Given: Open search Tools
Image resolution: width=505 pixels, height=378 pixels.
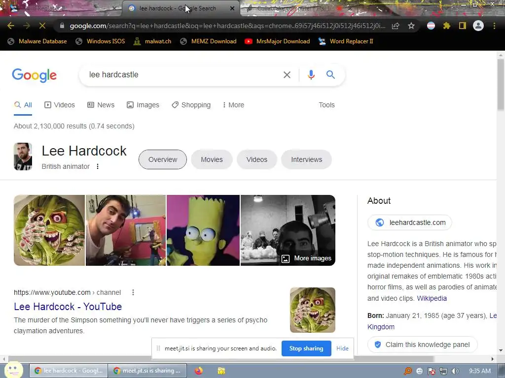Looking at the screenshot, I should point(326,105).
